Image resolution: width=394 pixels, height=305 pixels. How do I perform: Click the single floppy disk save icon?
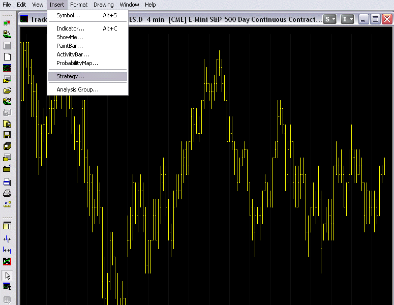coord(7,135)
